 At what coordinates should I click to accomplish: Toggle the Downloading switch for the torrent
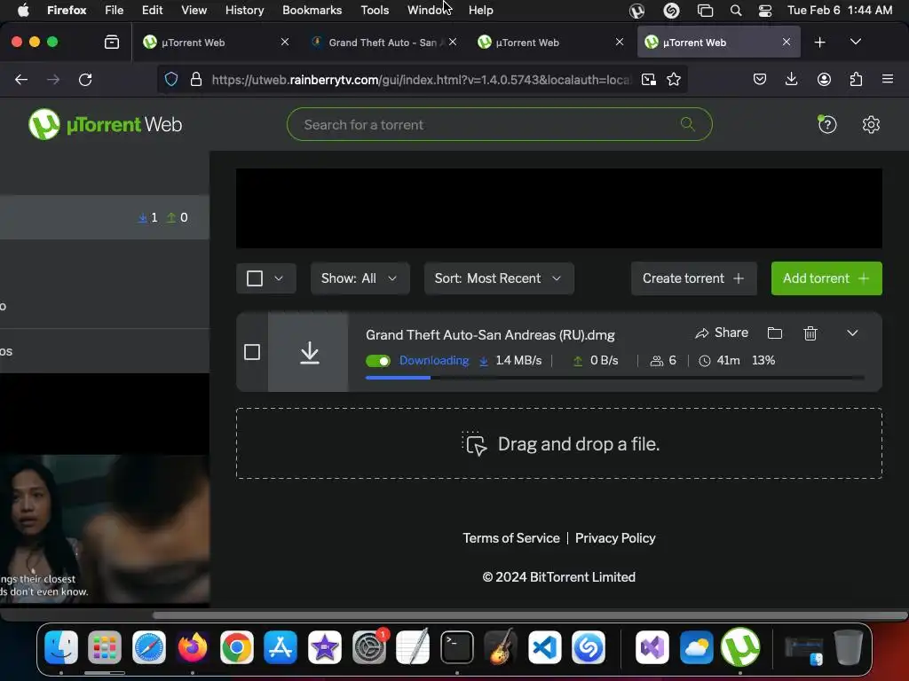click(378, 361)
